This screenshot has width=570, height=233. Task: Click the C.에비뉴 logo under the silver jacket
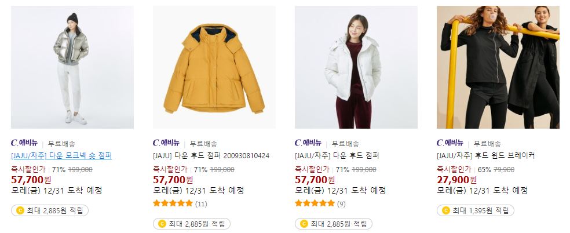coord(24,143)
